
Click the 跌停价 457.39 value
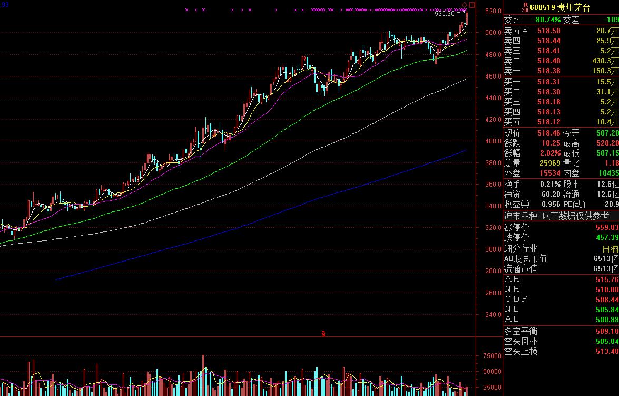click(x=607, y=238)
